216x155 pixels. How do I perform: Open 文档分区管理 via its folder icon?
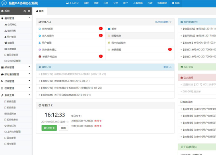coord(6,61)
